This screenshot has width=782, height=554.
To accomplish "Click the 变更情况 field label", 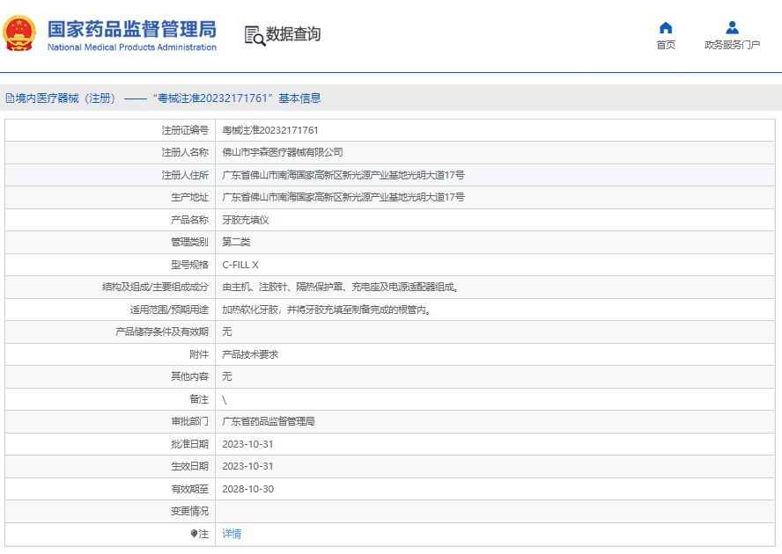I will point(189,511).
